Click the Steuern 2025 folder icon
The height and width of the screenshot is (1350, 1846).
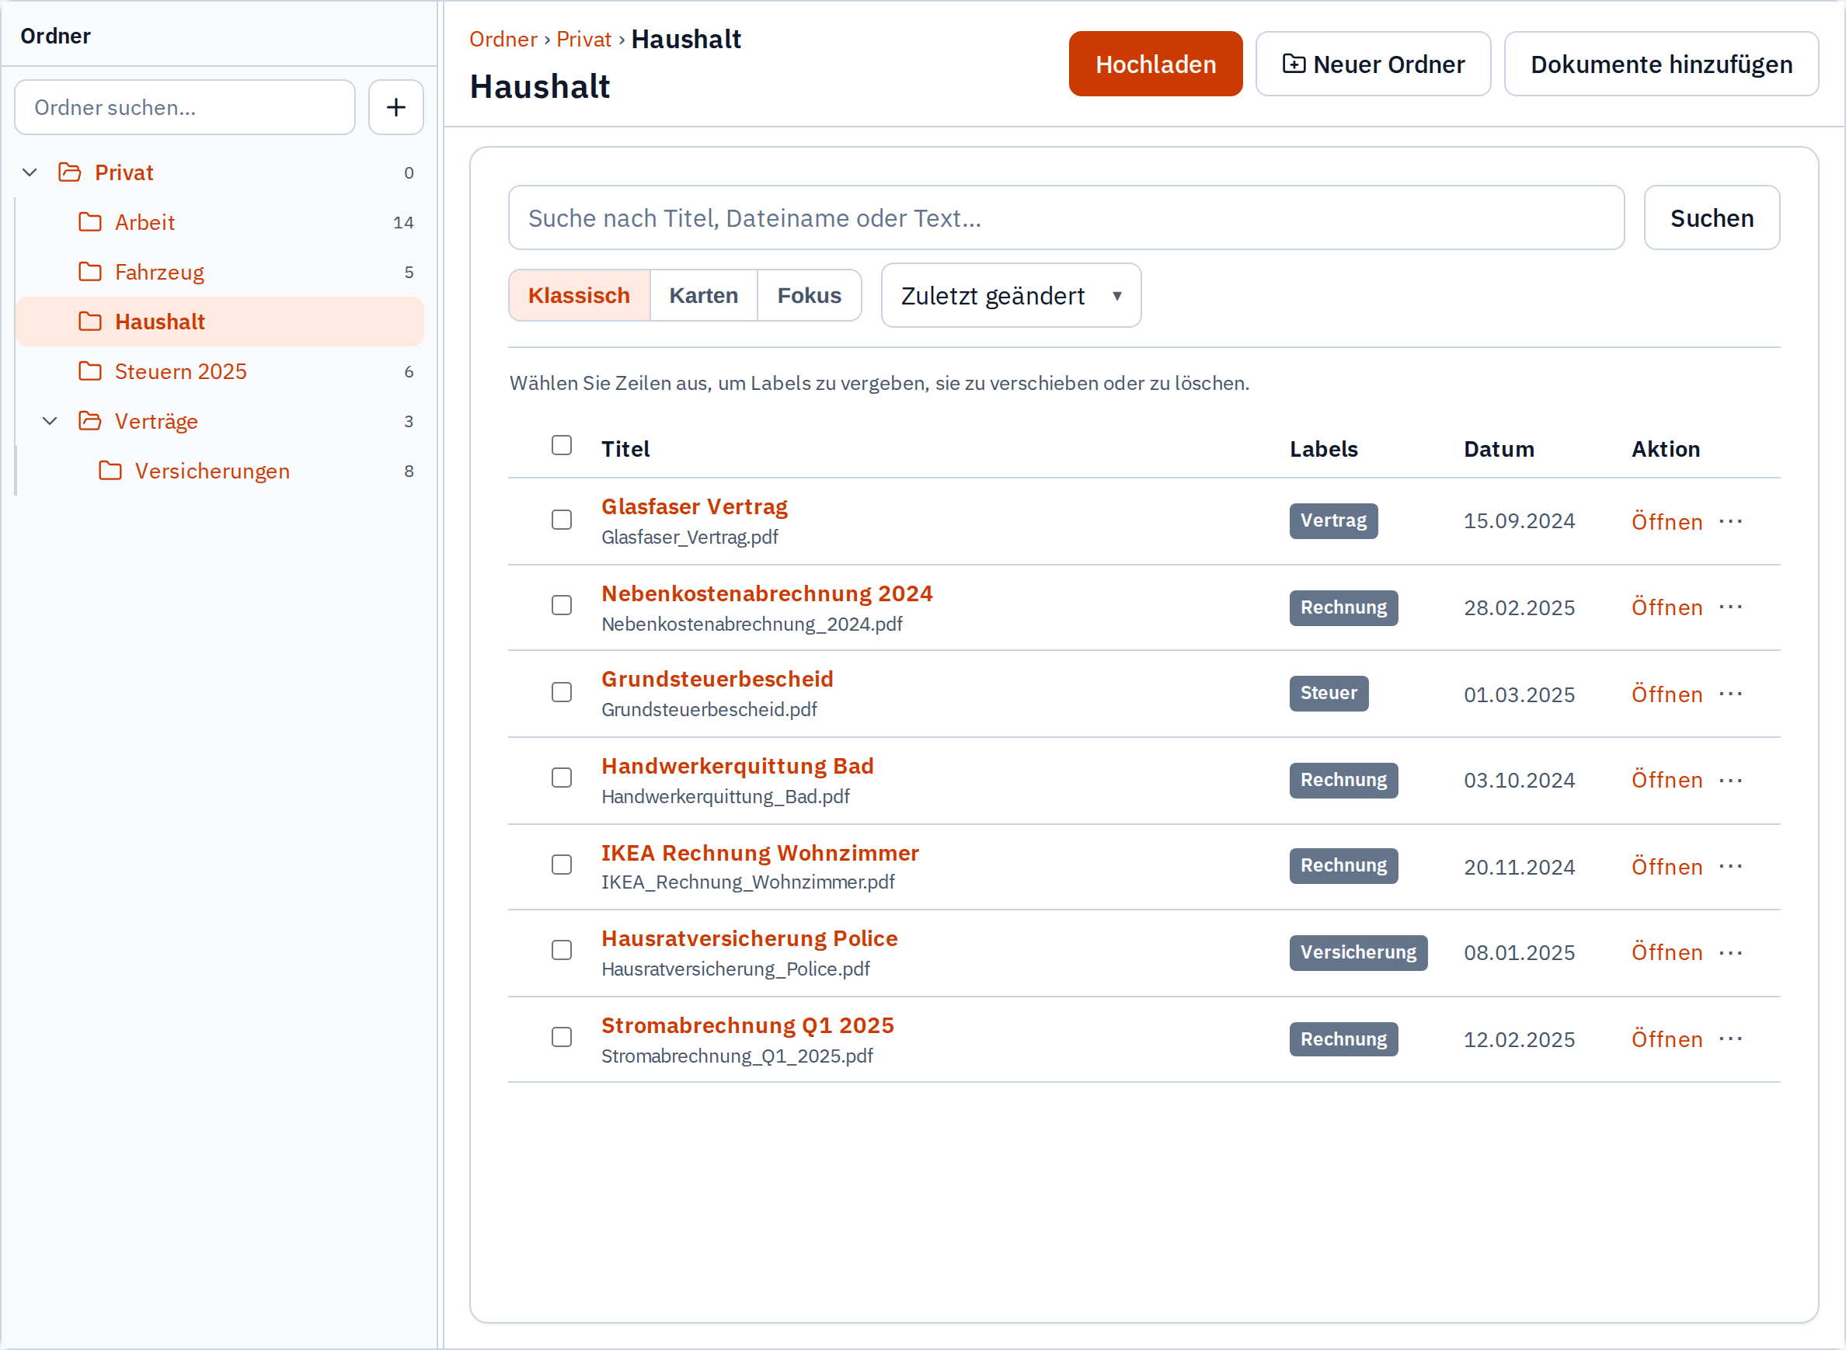click(90, 372)
